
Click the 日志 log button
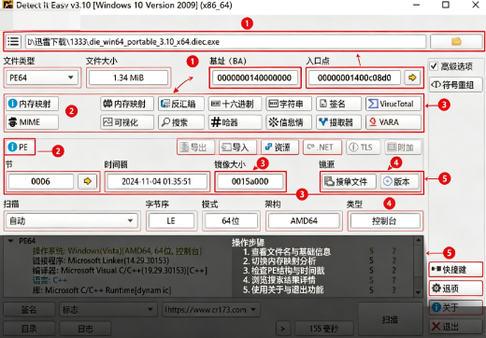tap(85, 329)
